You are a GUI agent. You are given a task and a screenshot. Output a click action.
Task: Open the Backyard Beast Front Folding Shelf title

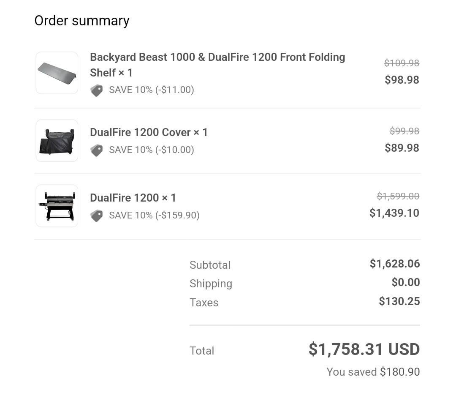point(217,65)
